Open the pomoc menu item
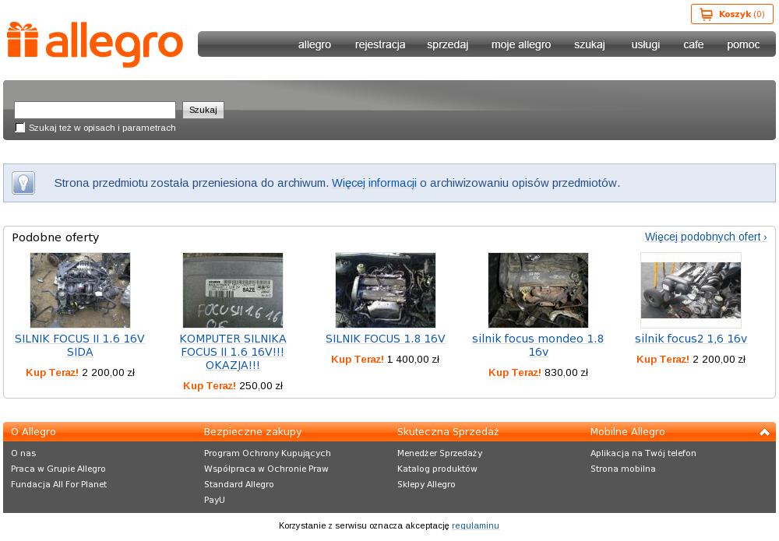The image size is (779, 541). click(743, 44)
